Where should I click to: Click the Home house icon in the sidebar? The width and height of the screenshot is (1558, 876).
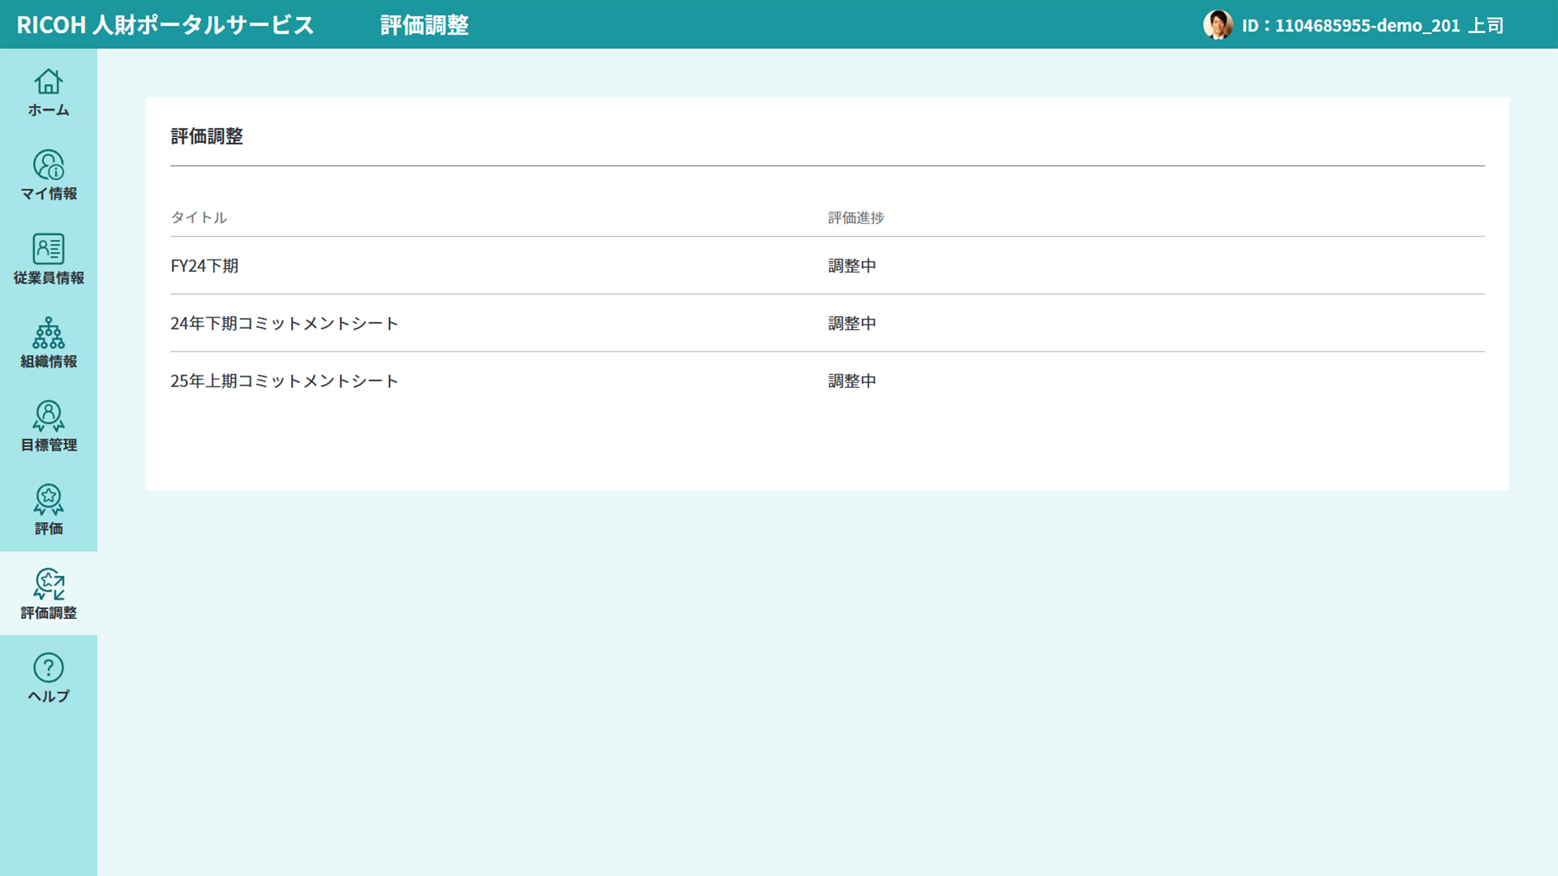[48, 82]
